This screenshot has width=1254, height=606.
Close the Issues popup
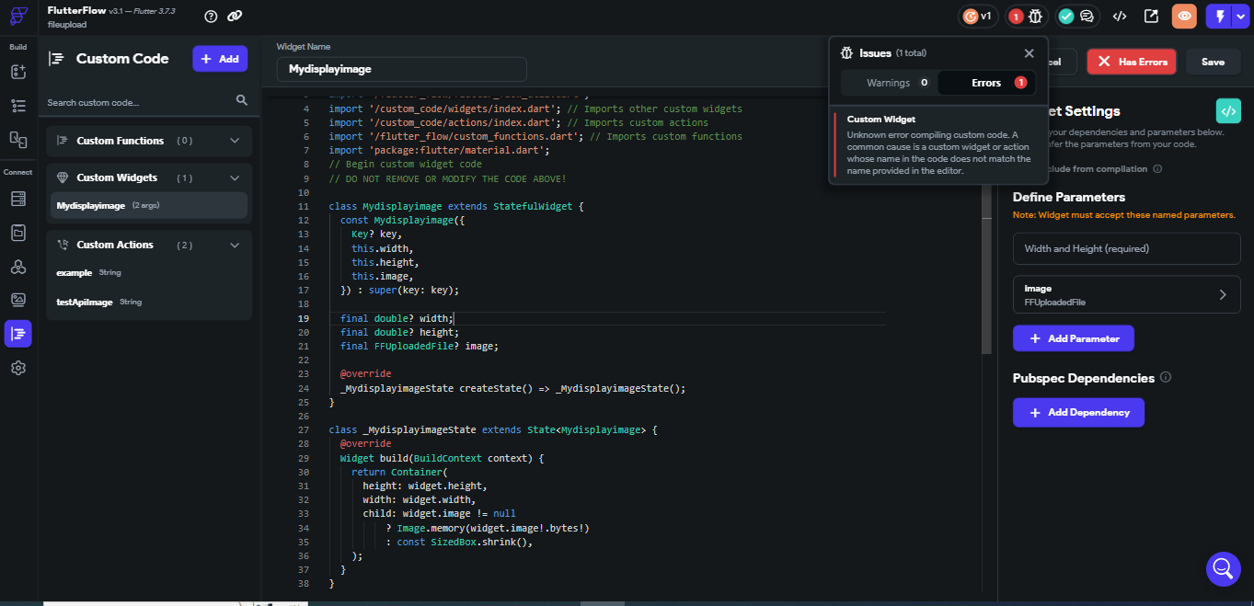(1029, 53)
